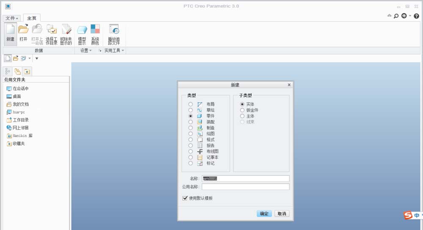This screenshot has height=230, width=423.
Task: Switch to the 主页 ribbon tab
Action: [x=32, y=18]
